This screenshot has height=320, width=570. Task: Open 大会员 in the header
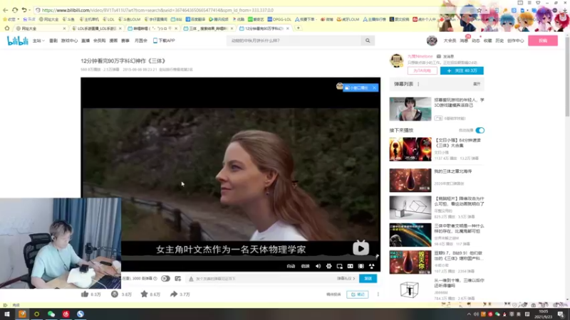pyautogui.click(x=450, y=41)
